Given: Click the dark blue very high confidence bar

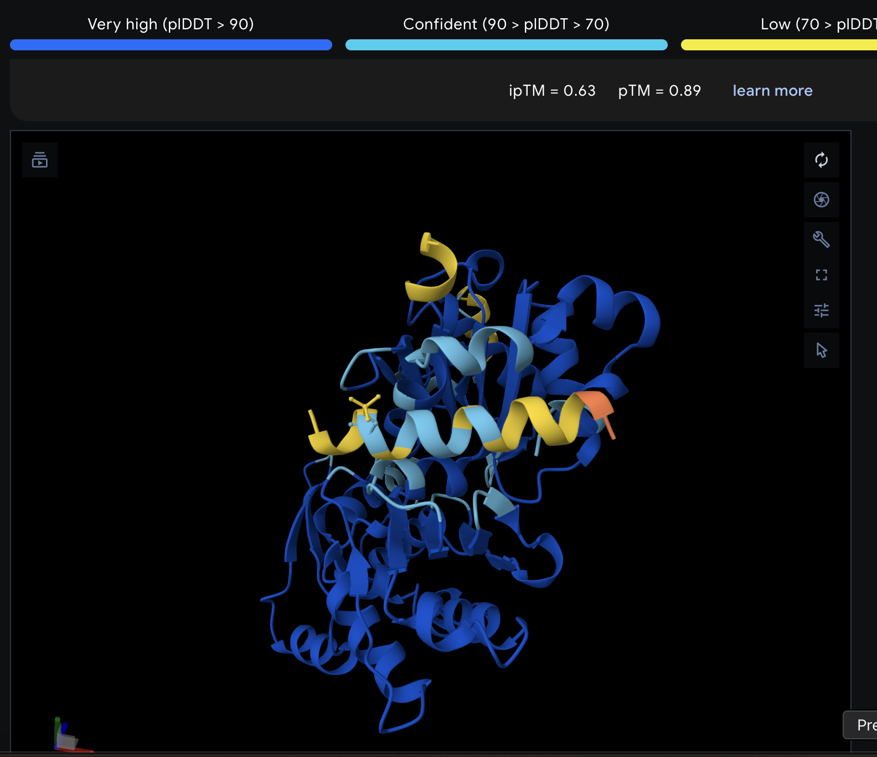Looking at the screenshot, I should tap(171, 45).
